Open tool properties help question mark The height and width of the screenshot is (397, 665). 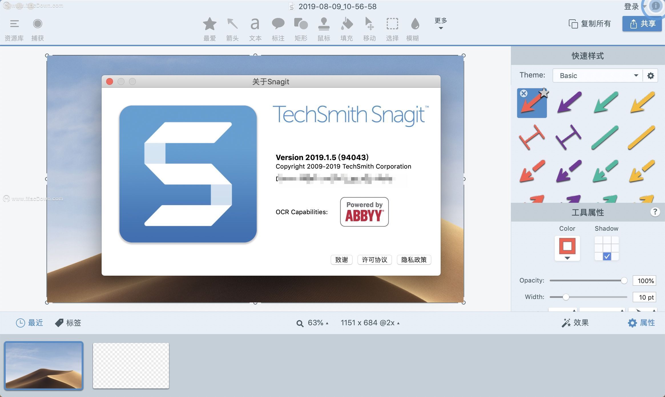tap(655, 212)
